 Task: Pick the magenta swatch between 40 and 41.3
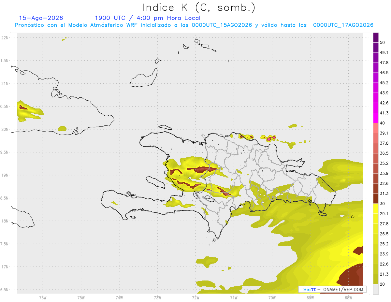click(376, 118)
